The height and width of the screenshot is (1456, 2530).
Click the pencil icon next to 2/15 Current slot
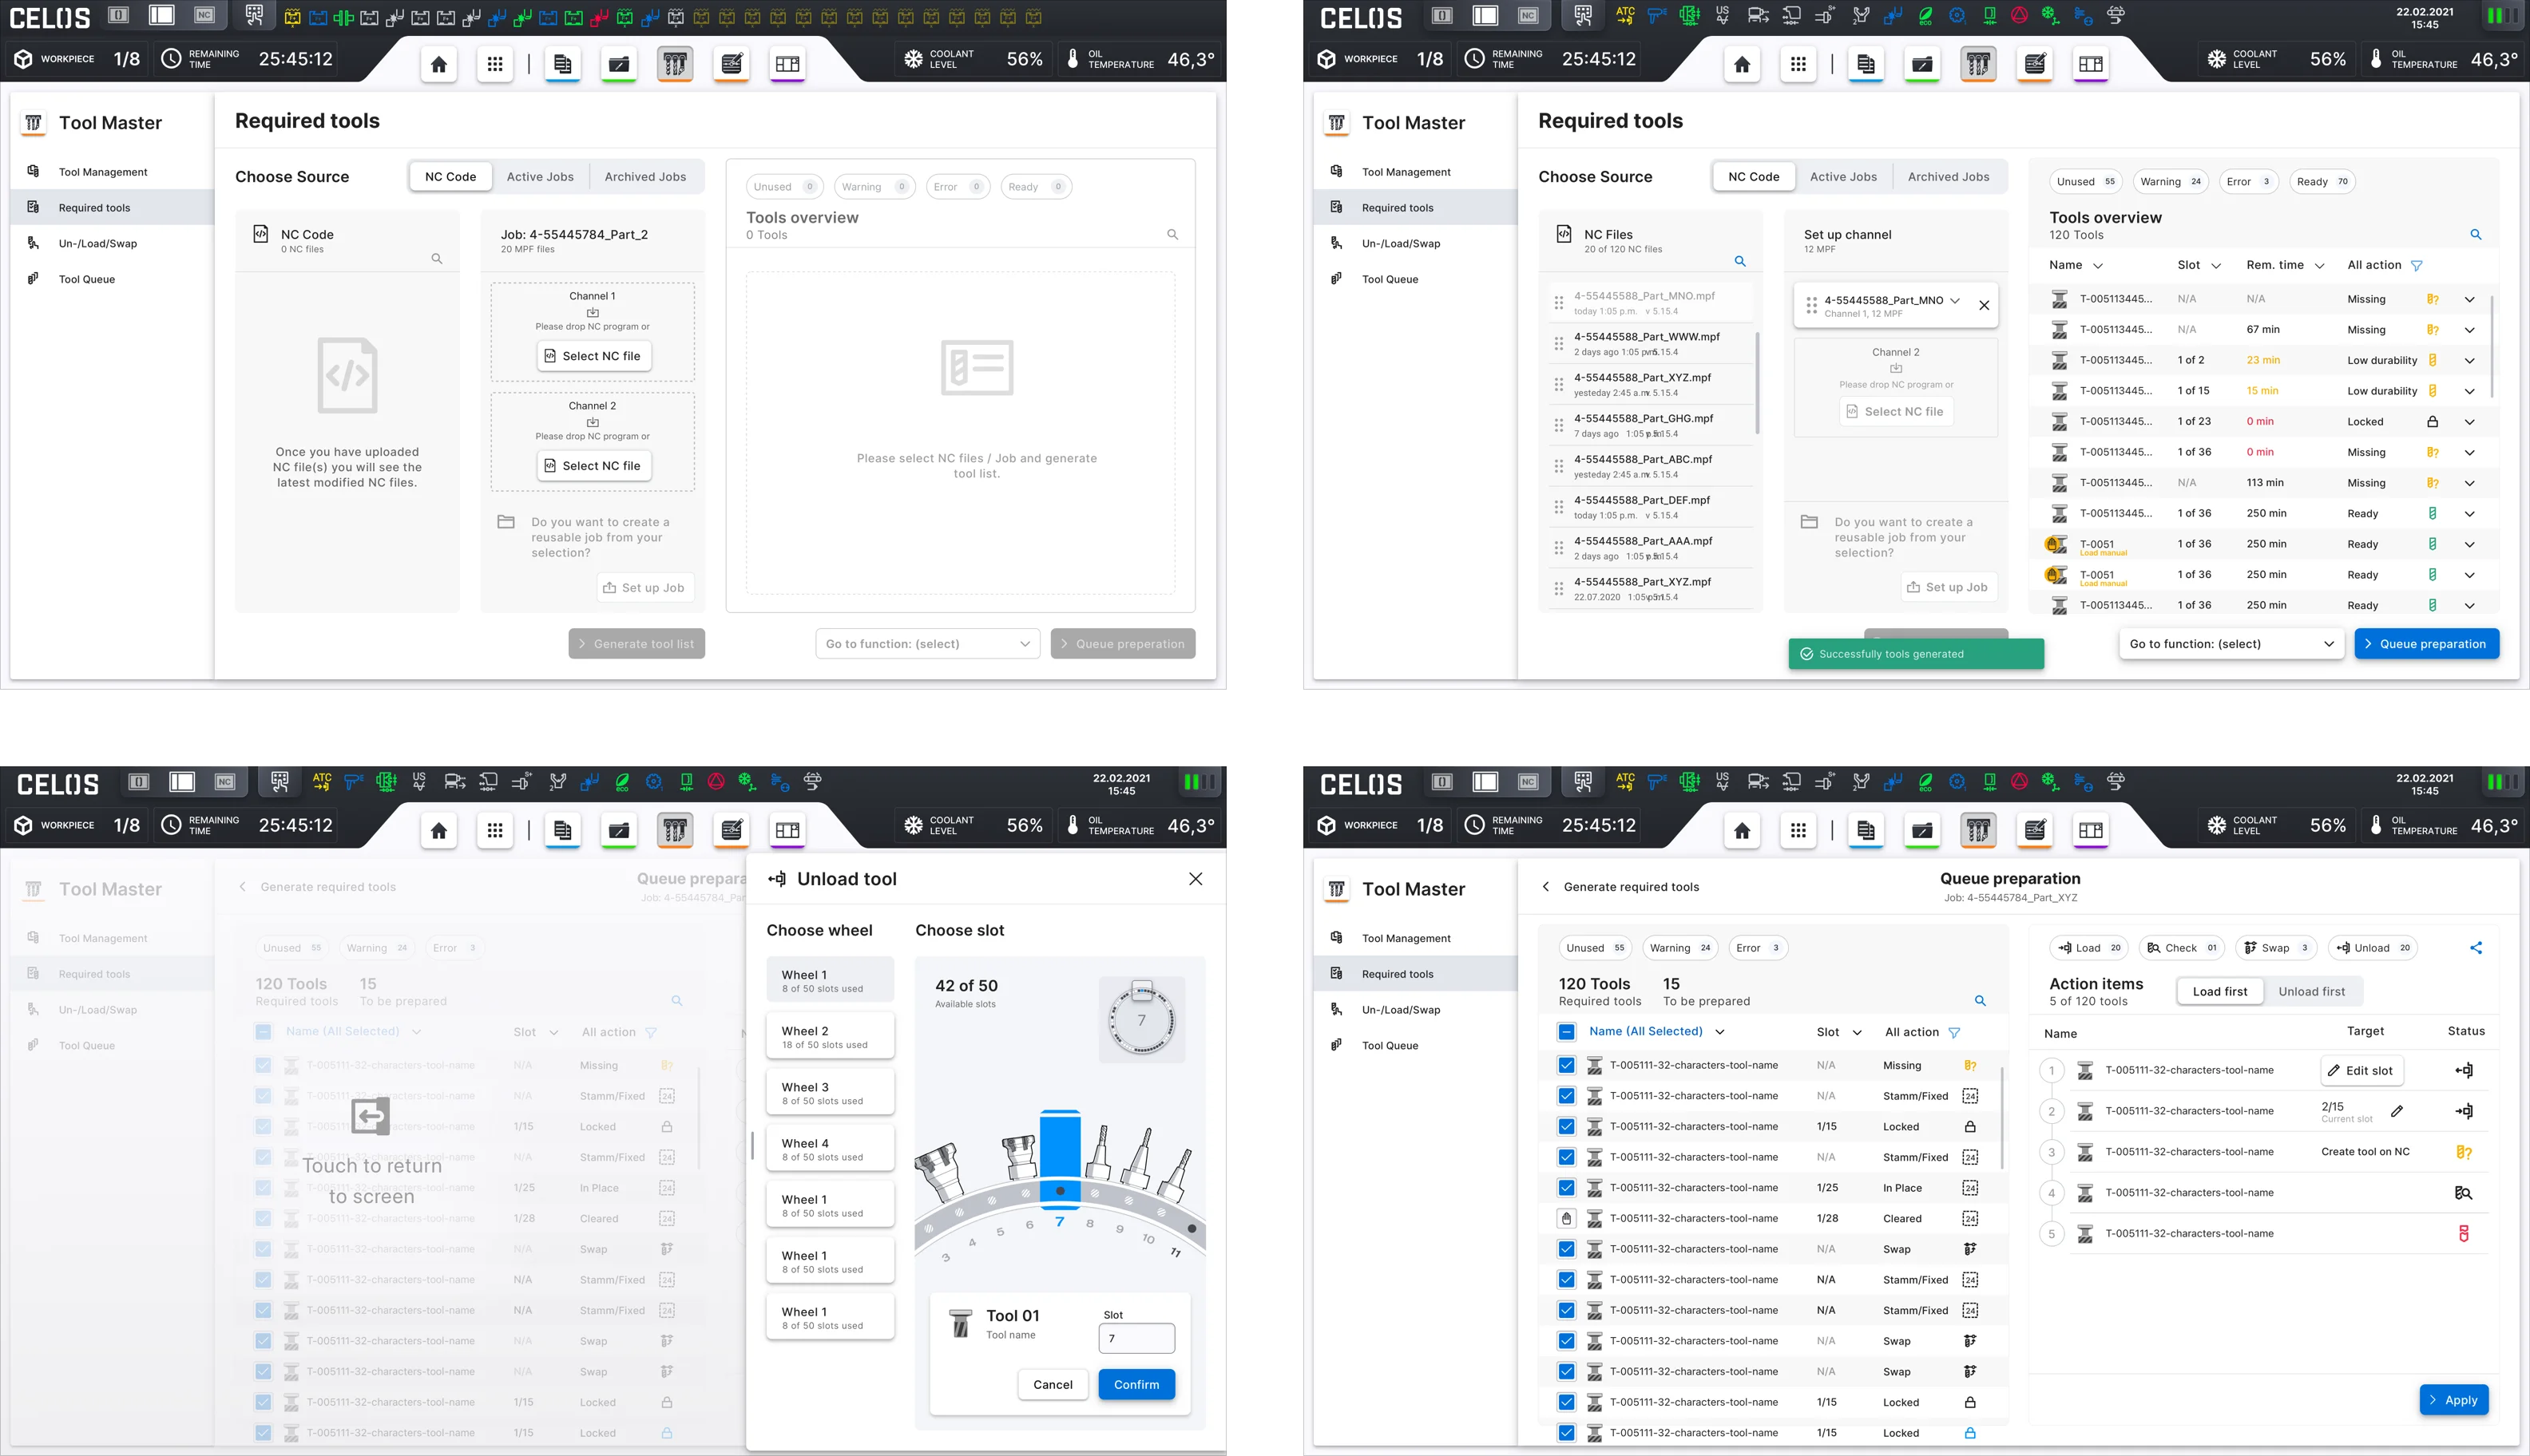pyautogui.click(x=2397, y=1111)
